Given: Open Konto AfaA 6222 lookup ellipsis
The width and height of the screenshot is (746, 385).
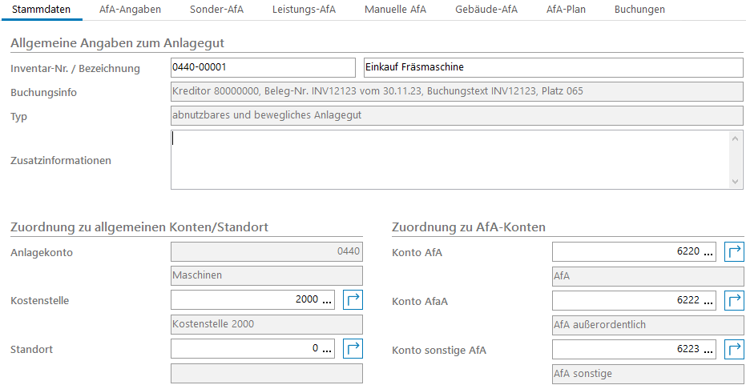Looking at the screenshot, I should pos(708,301).
